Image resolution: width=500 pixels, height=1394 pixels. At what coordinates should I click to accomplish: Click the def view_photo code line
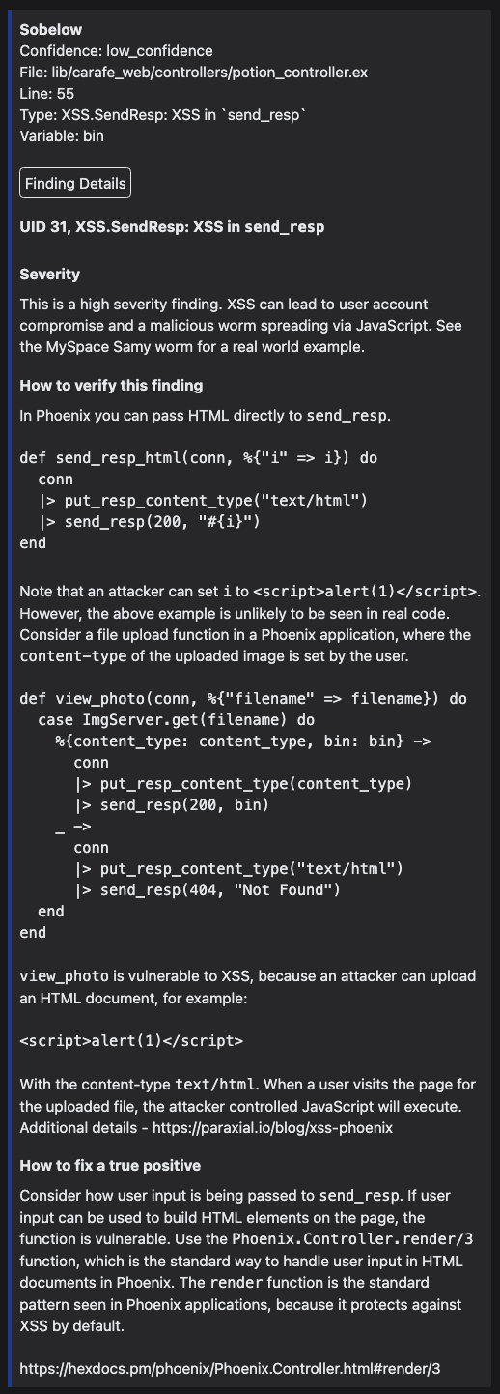click(x=243, y=698)
